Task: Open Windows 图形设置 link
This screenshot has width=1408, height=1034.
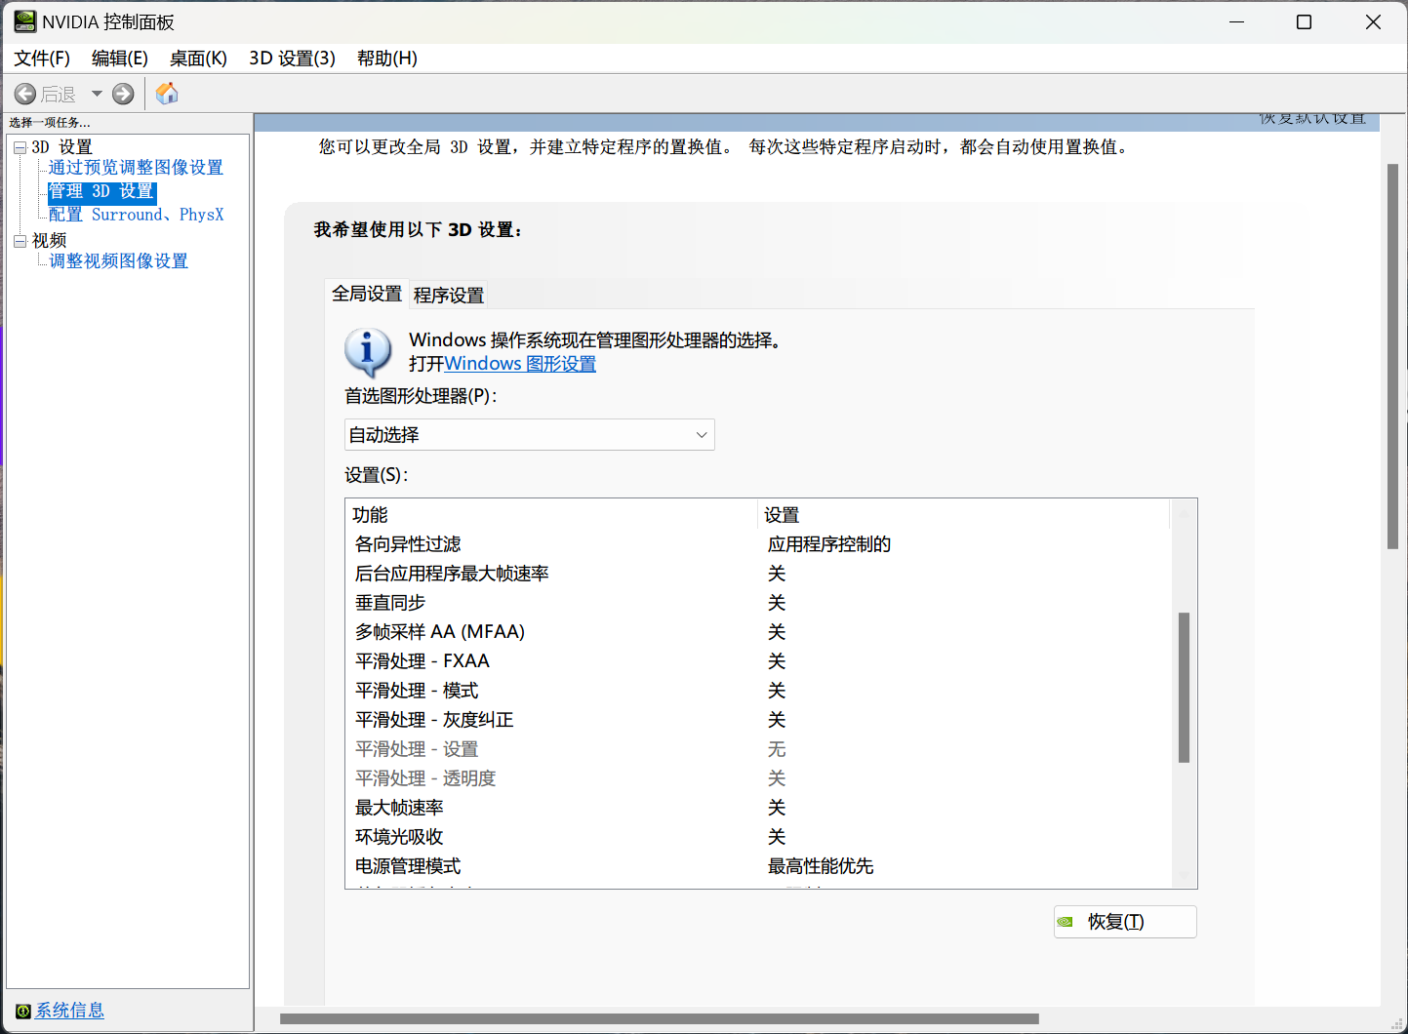Action: pyautogui.click(x=520, y=364)
